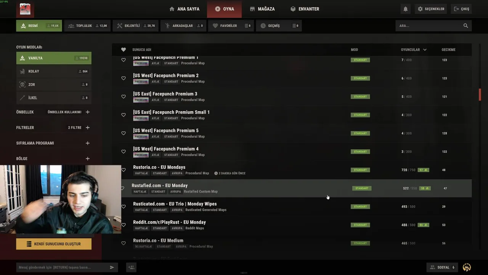Favorite [US West] Facepunch Premium 2

coord(123,78)
